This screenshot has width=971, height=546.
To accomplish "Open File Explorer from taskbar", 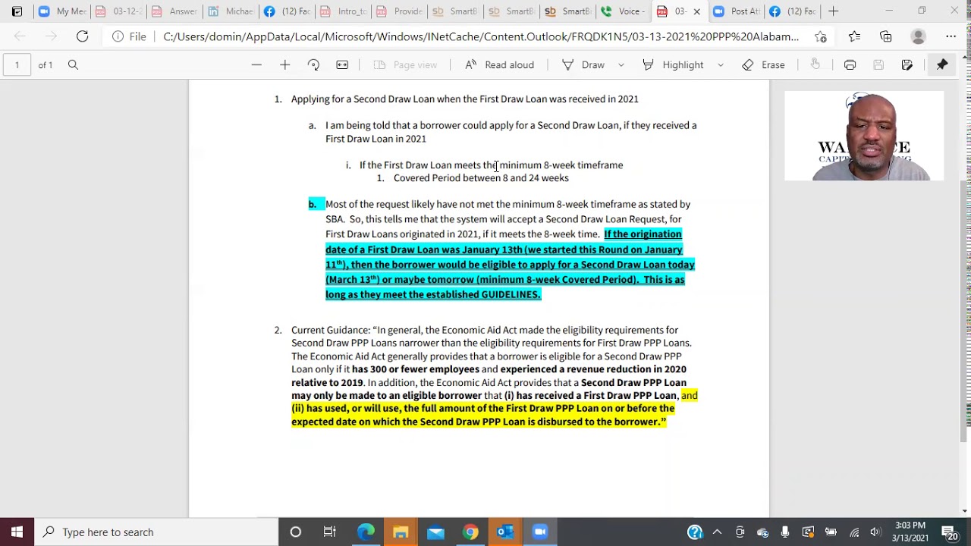I will 401,532.
